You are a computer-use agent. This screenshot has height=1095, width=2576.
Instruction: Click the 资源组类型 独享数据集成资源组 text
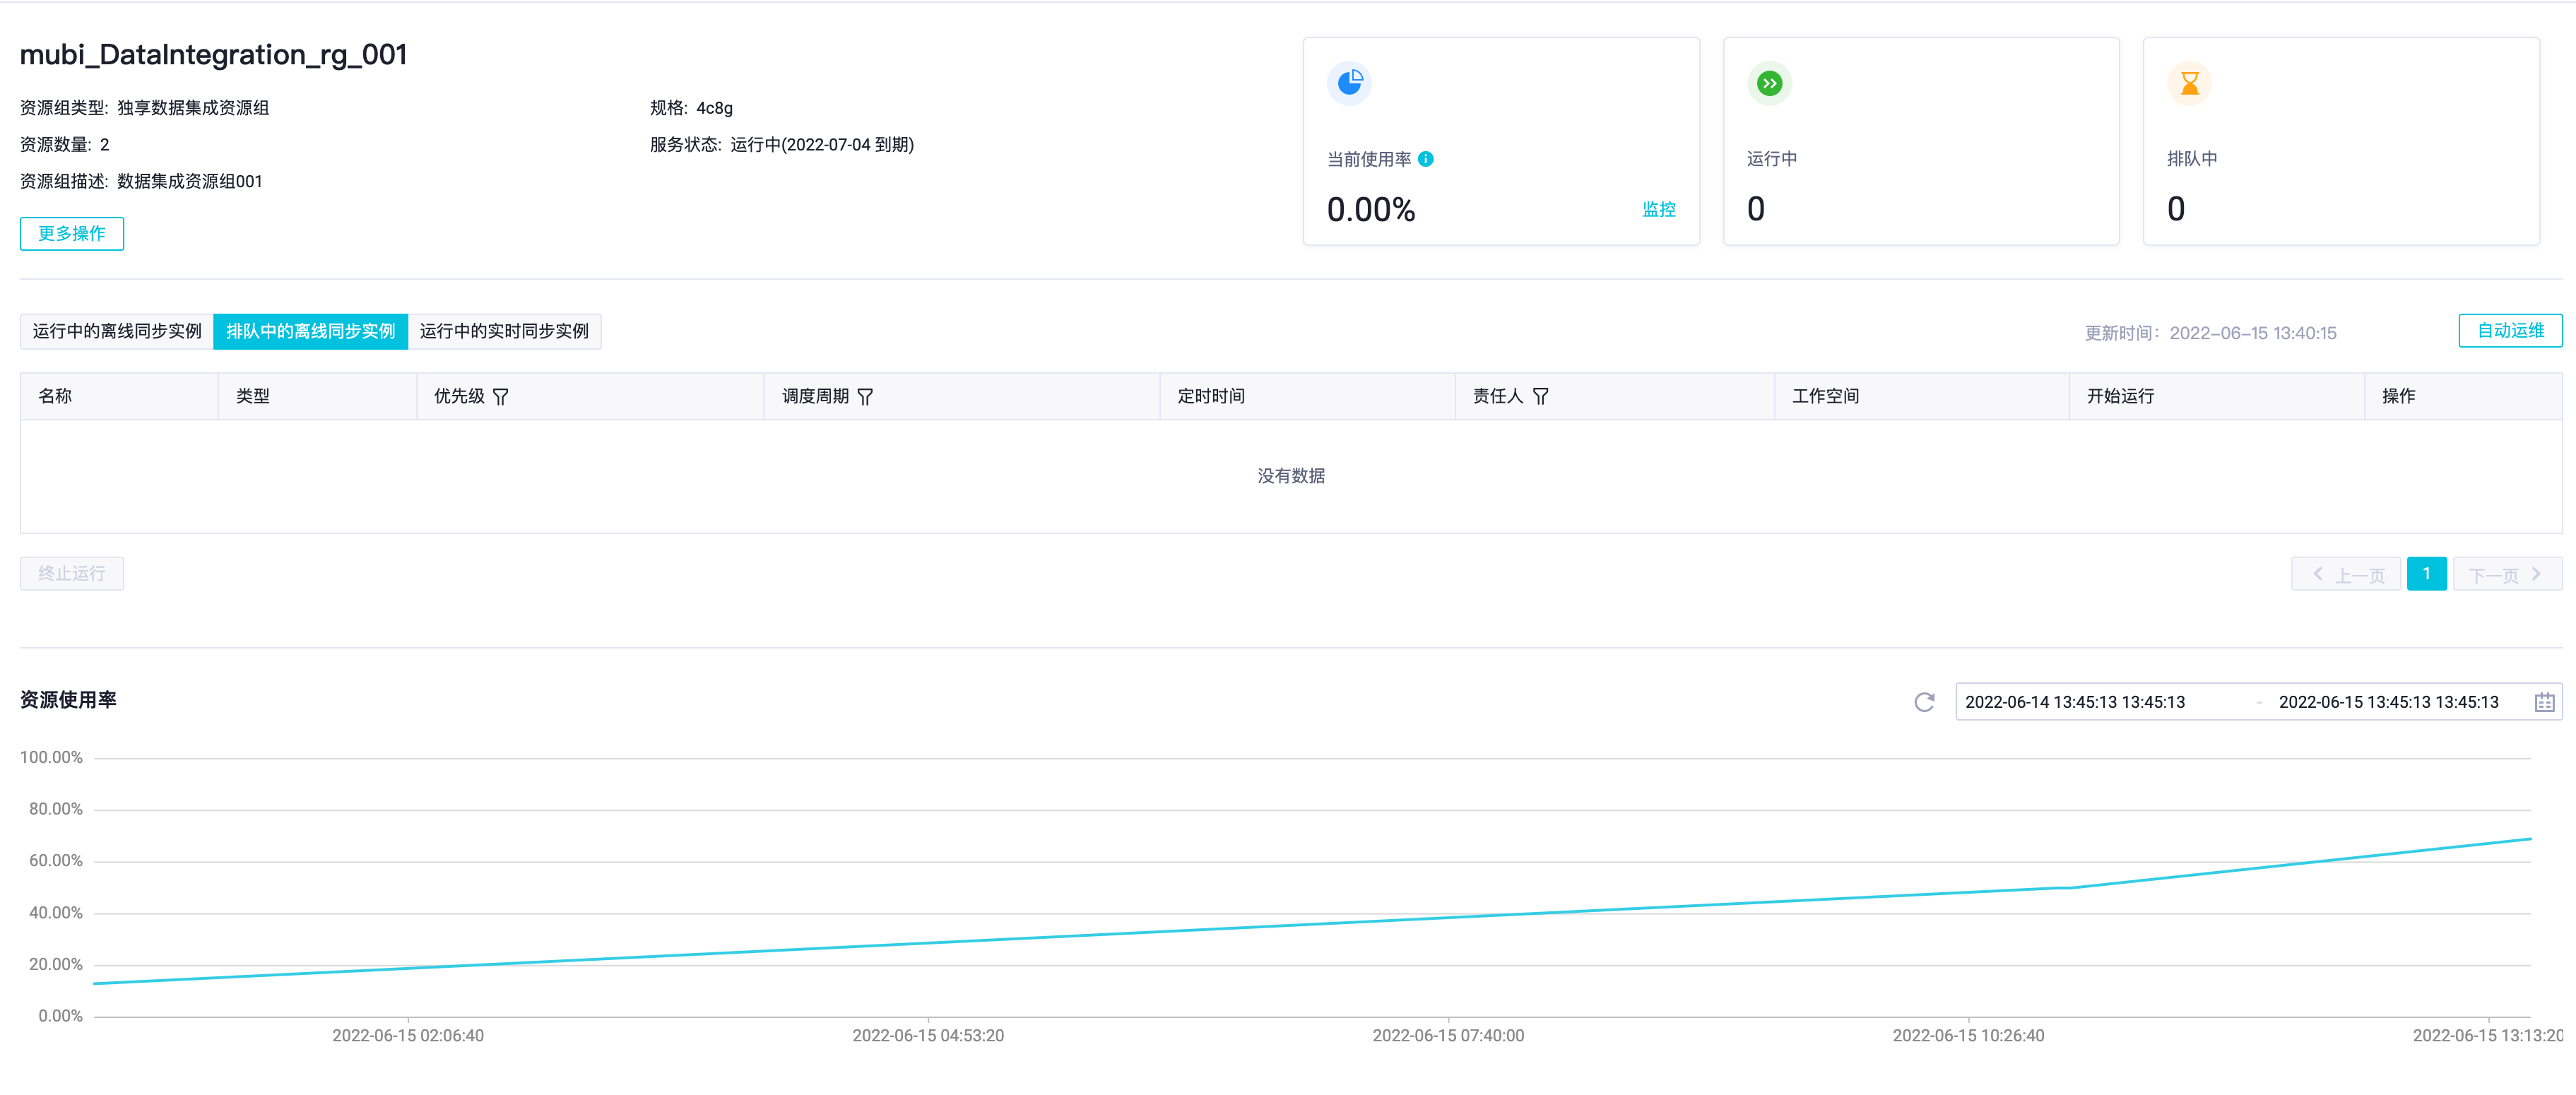click(144, 108)
